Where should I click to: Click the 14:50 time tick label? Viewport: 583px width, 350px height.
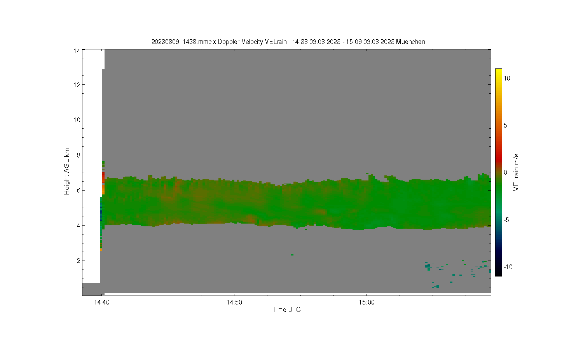(x=234, y=302)
